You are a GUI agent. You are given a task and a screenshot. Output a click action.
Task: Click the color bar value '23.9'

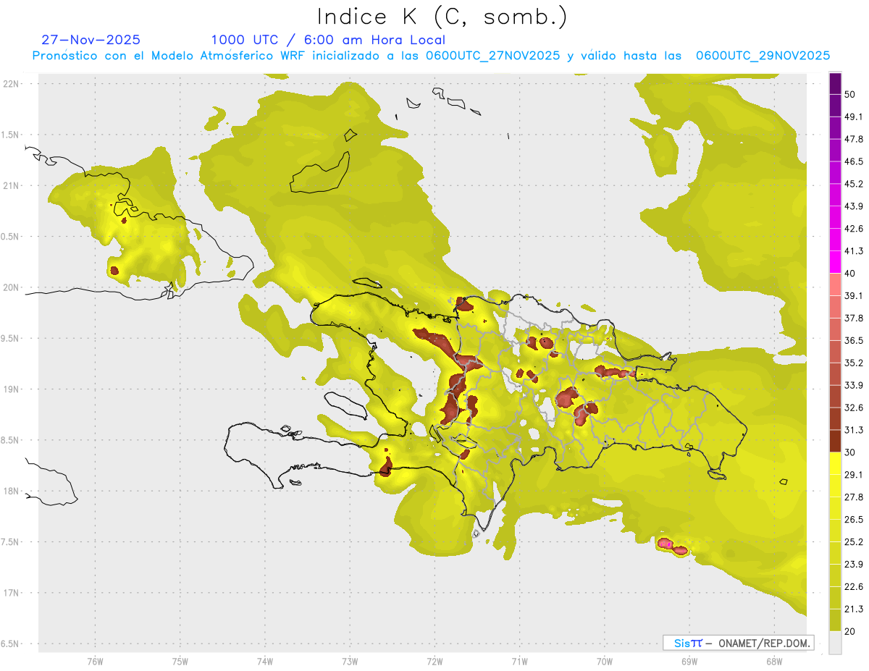pos(854,564)
